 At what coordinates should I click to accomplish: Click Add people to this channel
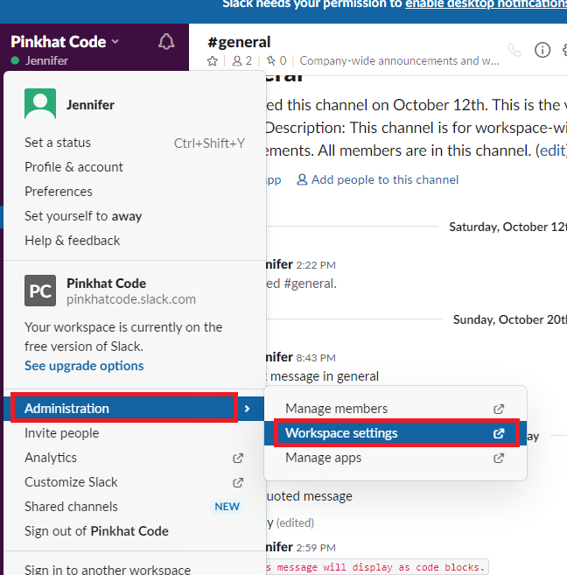[385, 179]
